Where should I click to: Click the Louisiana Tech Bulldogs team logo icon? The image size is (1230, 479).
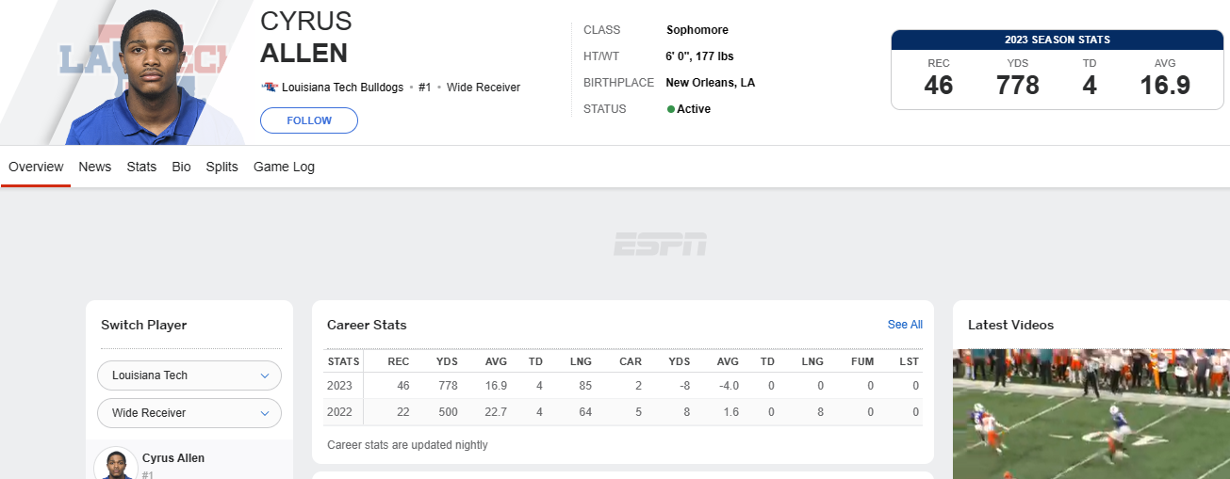pos(269,88)
